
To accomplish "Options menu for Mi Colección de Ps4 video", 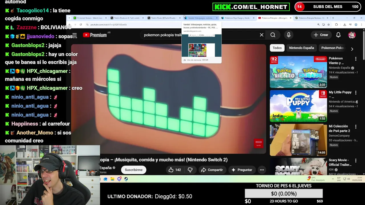I will click(x=356, y=126).
